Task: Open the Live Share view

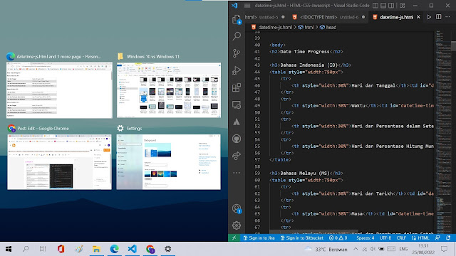Action: coord(237,156)
